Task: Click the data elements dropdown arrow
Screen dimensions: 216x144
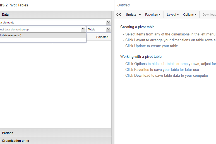Action: (108, 22)
